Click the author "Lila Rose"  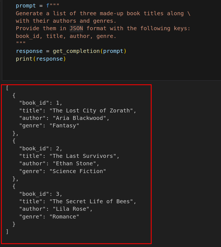click(x=71, y=209)
